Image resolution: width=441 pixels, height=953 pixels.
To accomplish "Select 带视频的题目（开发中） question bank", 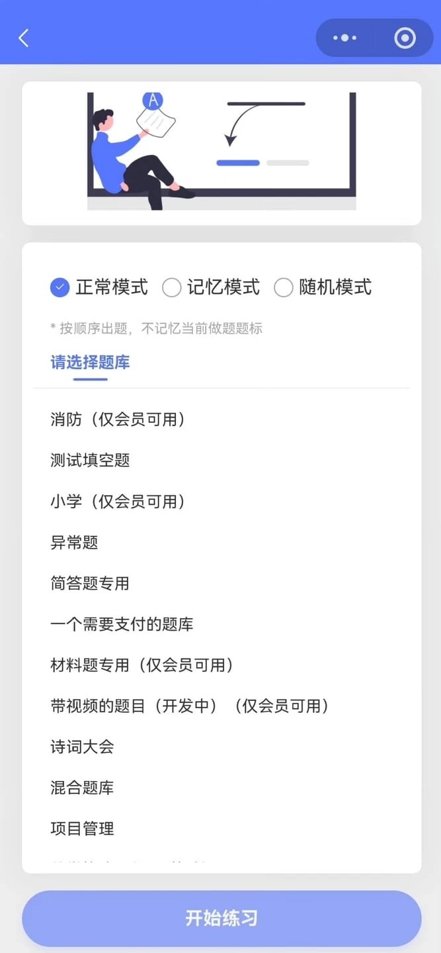I will 221,706.
